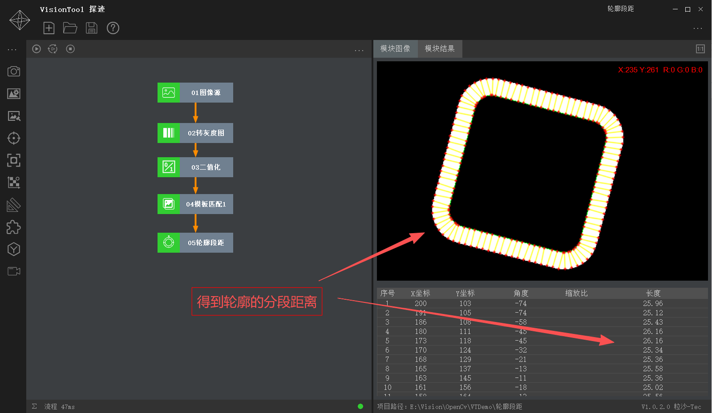Select length value 25.96 in row 1
The width and height of the screenshot is (712, 413).
(653, 304)
